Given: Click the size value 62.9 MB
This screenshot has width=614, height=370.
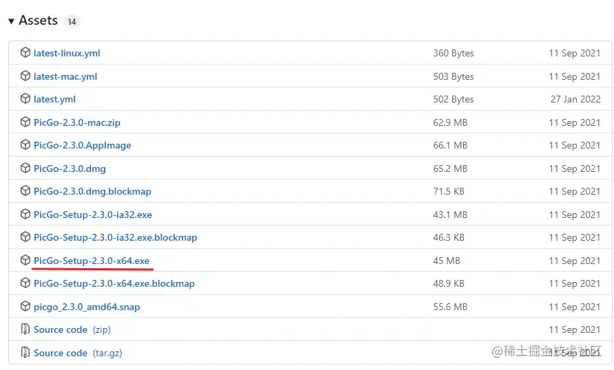Looking at the screenshot, I should (450, 123).
